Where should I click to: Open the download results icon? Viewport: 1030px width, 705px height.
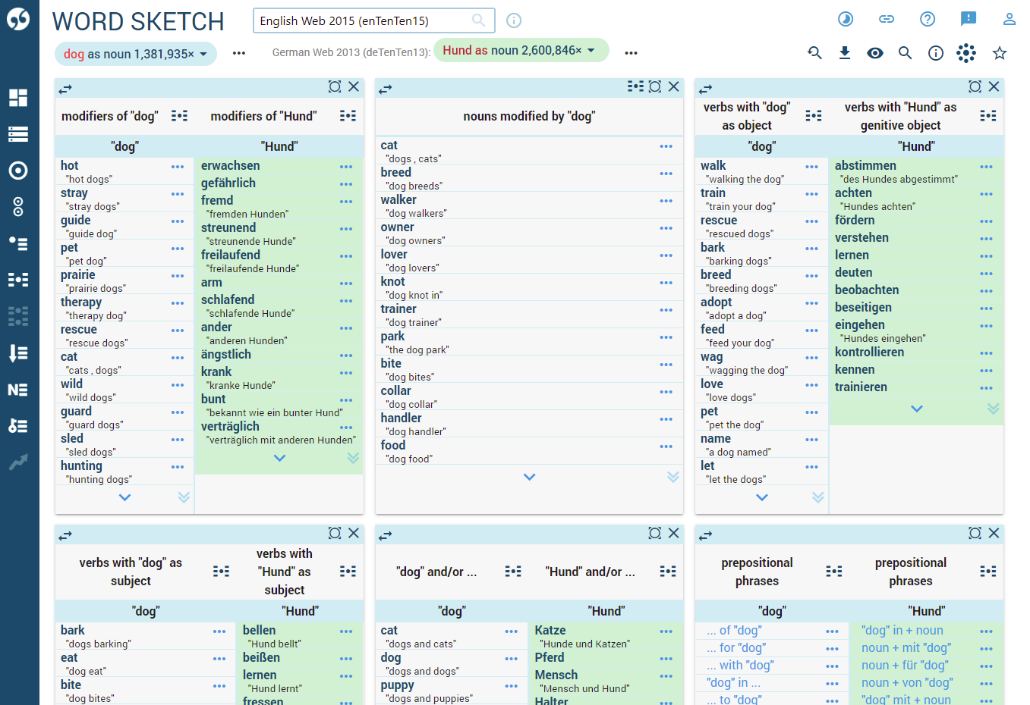[845, 53]
